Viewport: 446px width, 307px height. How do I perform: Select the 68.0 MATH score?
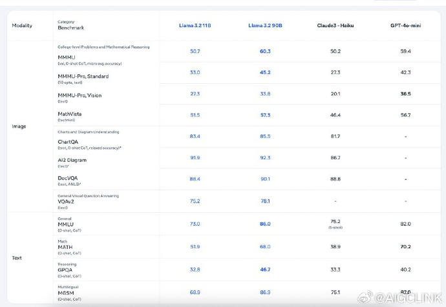(x=265, y=246)
